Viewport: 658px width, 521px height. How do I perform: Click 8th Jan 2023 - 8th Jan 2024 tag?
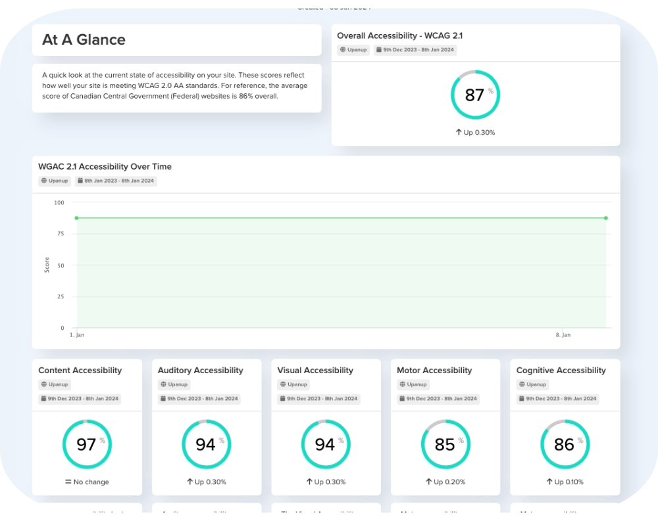point(116,181)
